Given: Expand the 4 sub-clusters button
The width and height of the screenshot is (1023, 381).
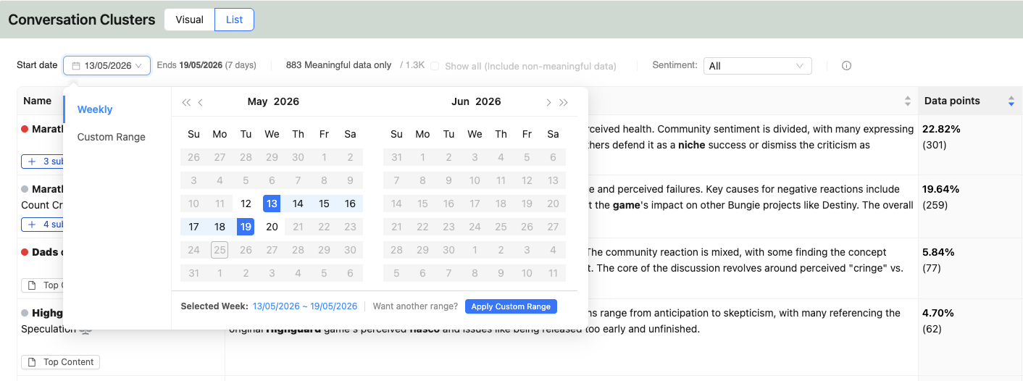Looking at the screenshot, I should pos(42,225).
